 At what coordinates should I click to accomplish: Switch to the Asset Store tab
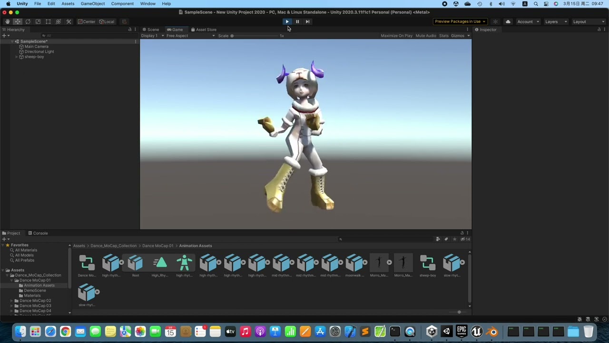click(x=203, y=30)
